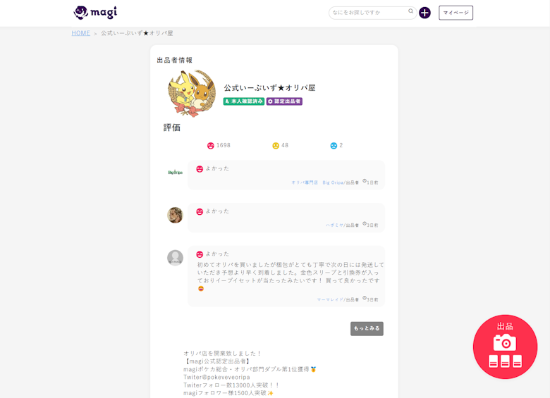Click the search magnifier icon
Screen dimensions: 550x398
(411, 12)
